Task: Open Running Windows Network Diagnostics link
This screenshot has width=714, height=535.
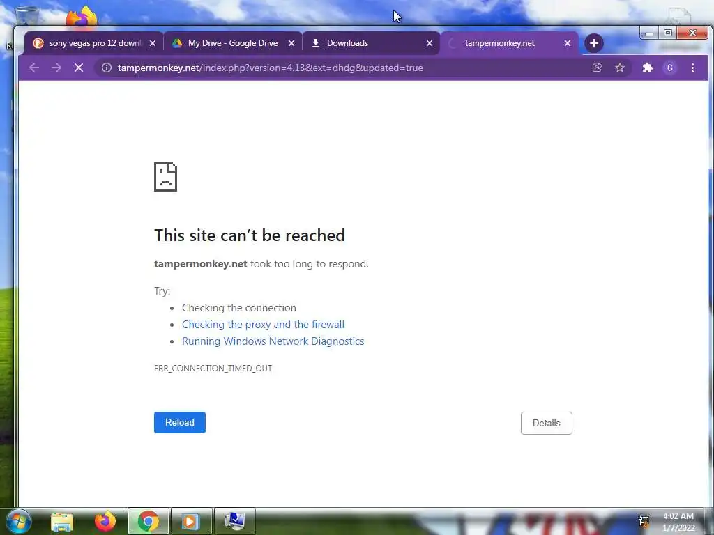Action: pyautogui.click(x=273, y=341)
